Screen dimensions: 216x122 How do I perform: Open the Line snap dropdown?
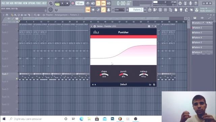pyautogui.click(x=119, y=10)
